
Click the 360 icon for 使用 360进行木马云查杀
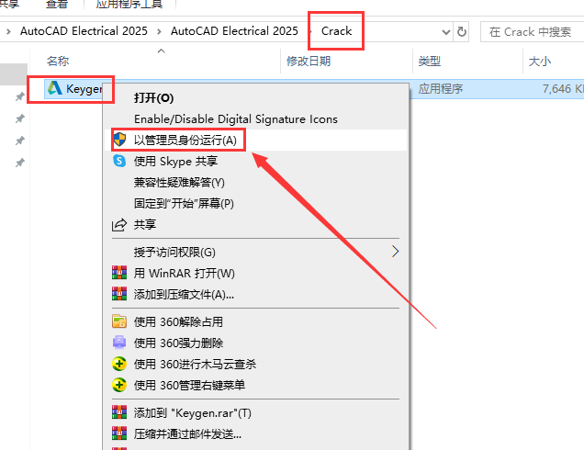click(x=118, y=364)
